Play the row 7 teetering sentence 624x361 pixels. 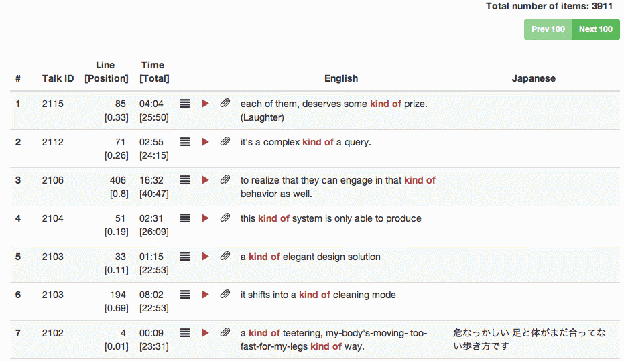point(205,333)
